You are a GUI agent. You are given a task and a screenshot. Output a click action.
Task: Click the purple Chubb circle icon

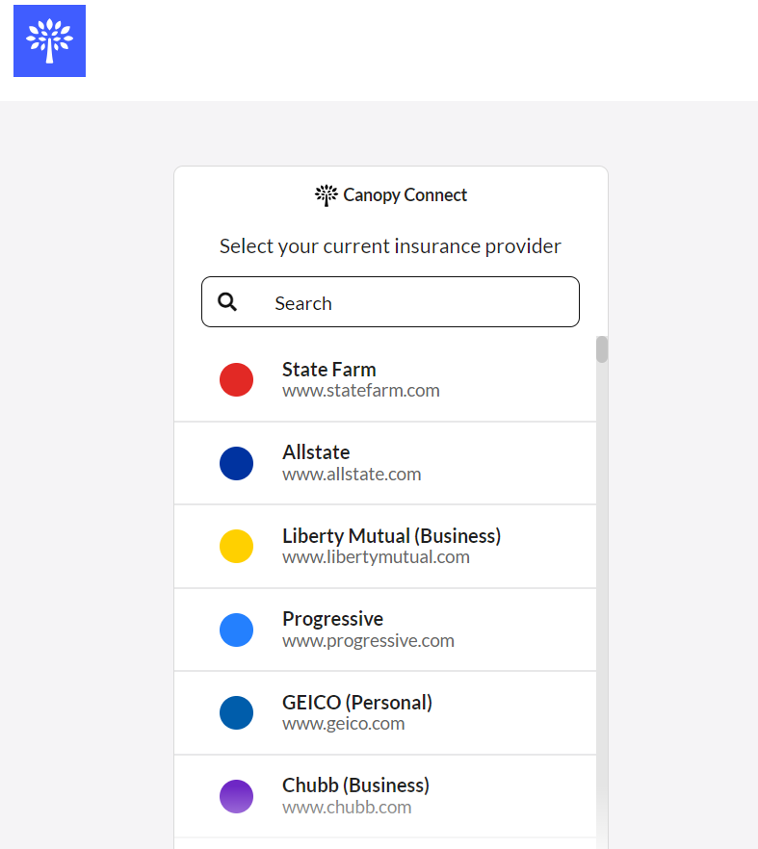coord(236,796)
